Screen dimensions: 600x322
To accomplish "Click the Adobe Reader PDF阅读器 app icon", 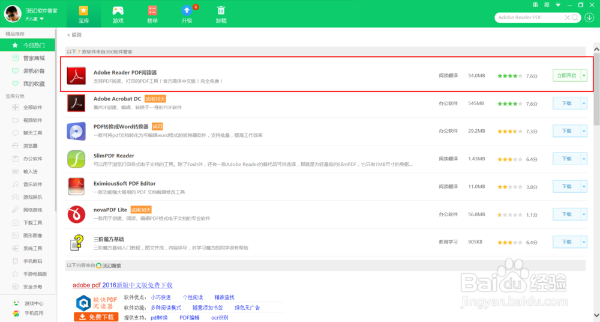I will [x=76, y=76].
